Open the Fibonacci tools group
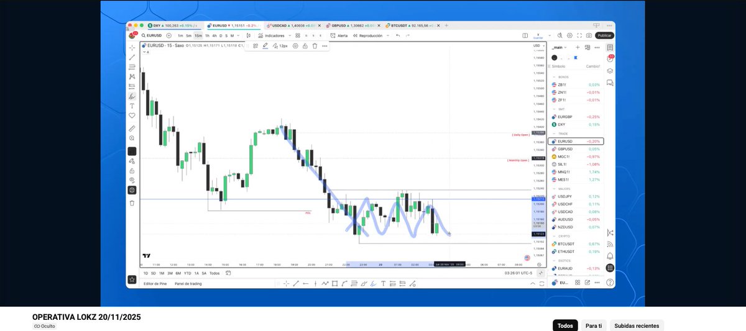Viewport: 746px width, 331px height. click(132, 66)
